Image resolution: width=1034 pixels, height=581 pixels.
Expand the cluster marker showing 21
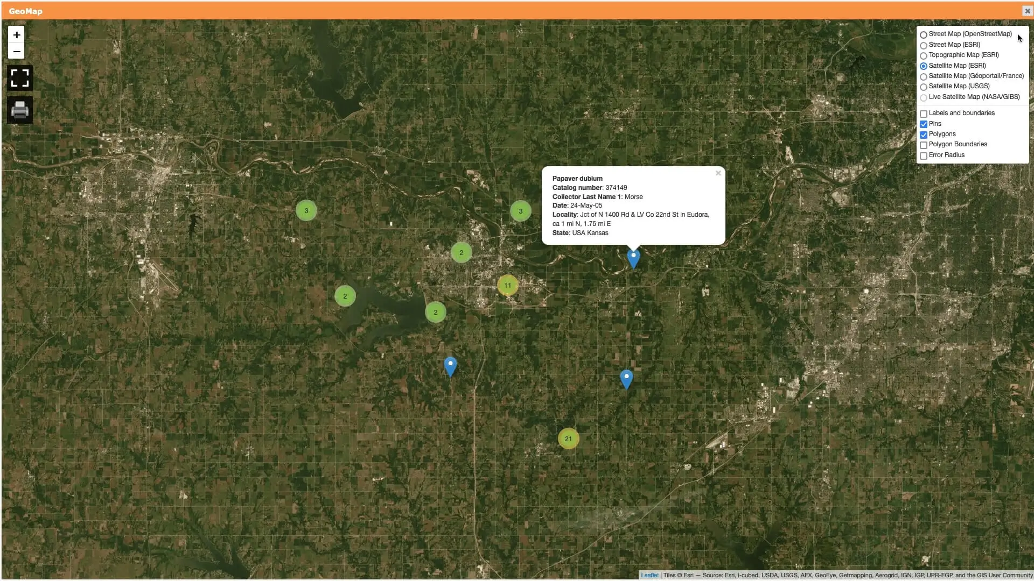click(x=568, y=438)
